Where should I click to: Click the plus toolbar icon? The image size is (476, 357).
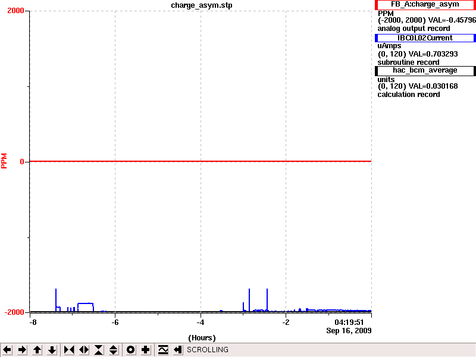145,350
